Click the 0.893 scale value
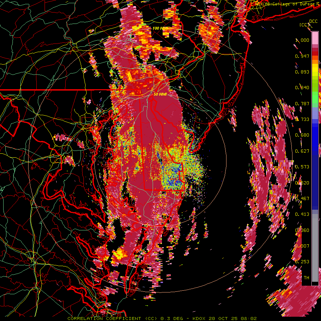 click(x=302, y=72)
